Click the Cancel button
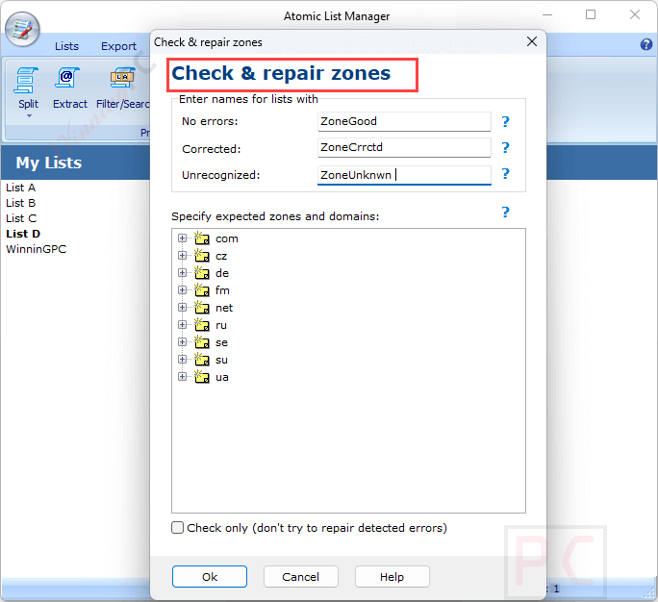The width and height of the screenshot is (658, 602). click(x=301, y=577)
